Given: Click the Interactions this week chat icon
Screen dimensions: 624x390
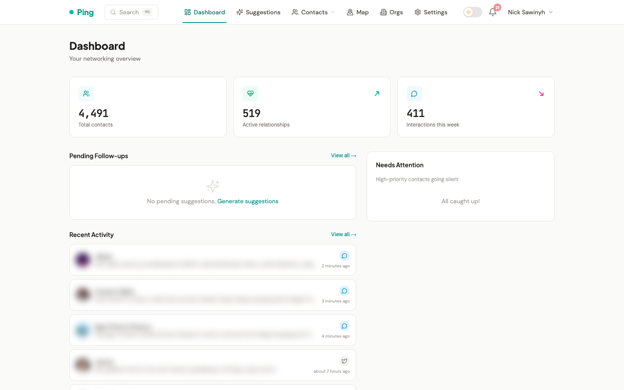Looking at the screenshot, I should pos(414,94).
